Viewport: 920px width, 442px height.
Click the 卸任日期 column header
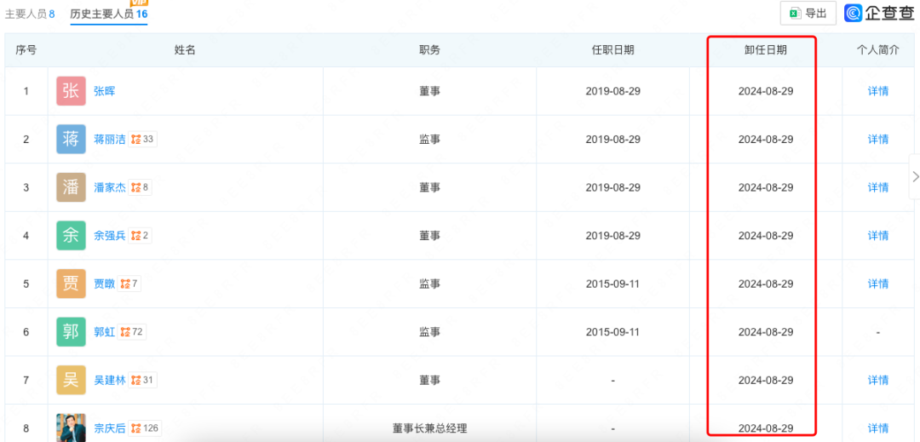click(765, 50)
